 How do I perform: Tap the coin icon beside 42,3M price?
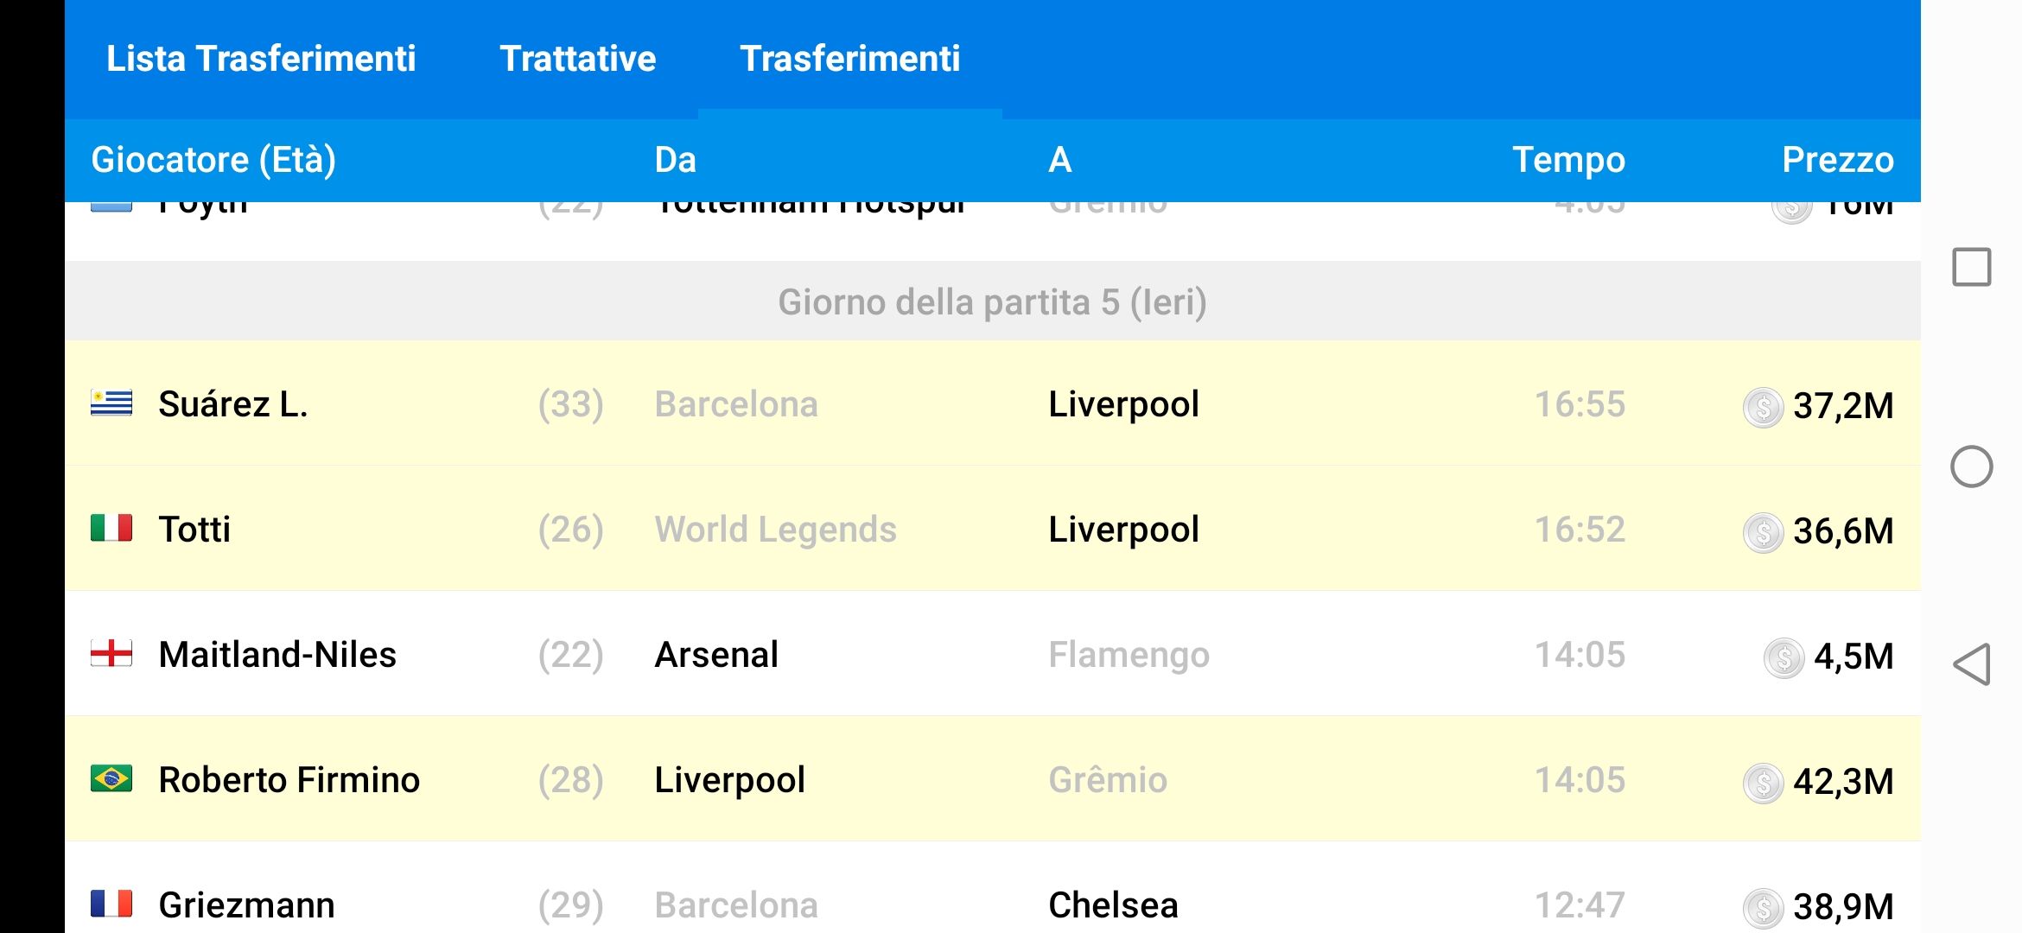(1763, 783)
